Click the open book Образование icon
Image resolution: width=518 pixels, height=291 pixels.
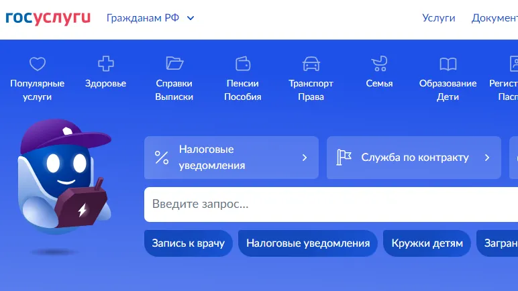point(448,64)
